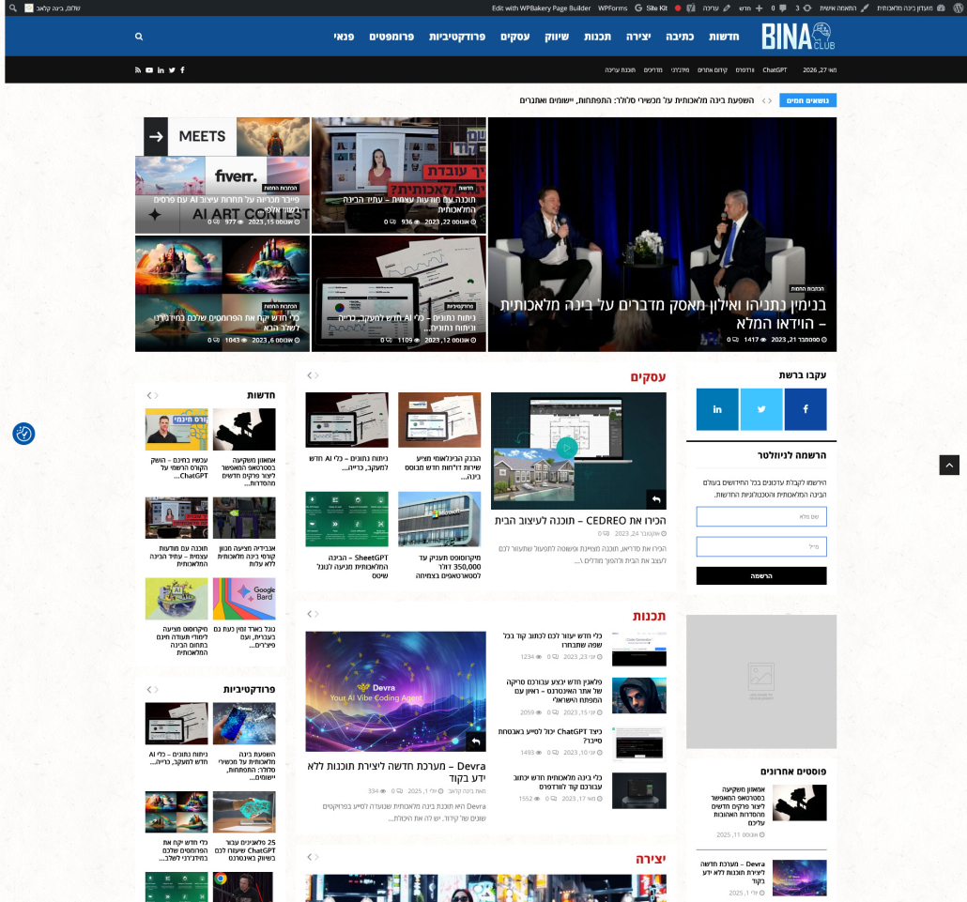
Task: Click right arrow in עסקים section header
Action: [x=316, y=375]
